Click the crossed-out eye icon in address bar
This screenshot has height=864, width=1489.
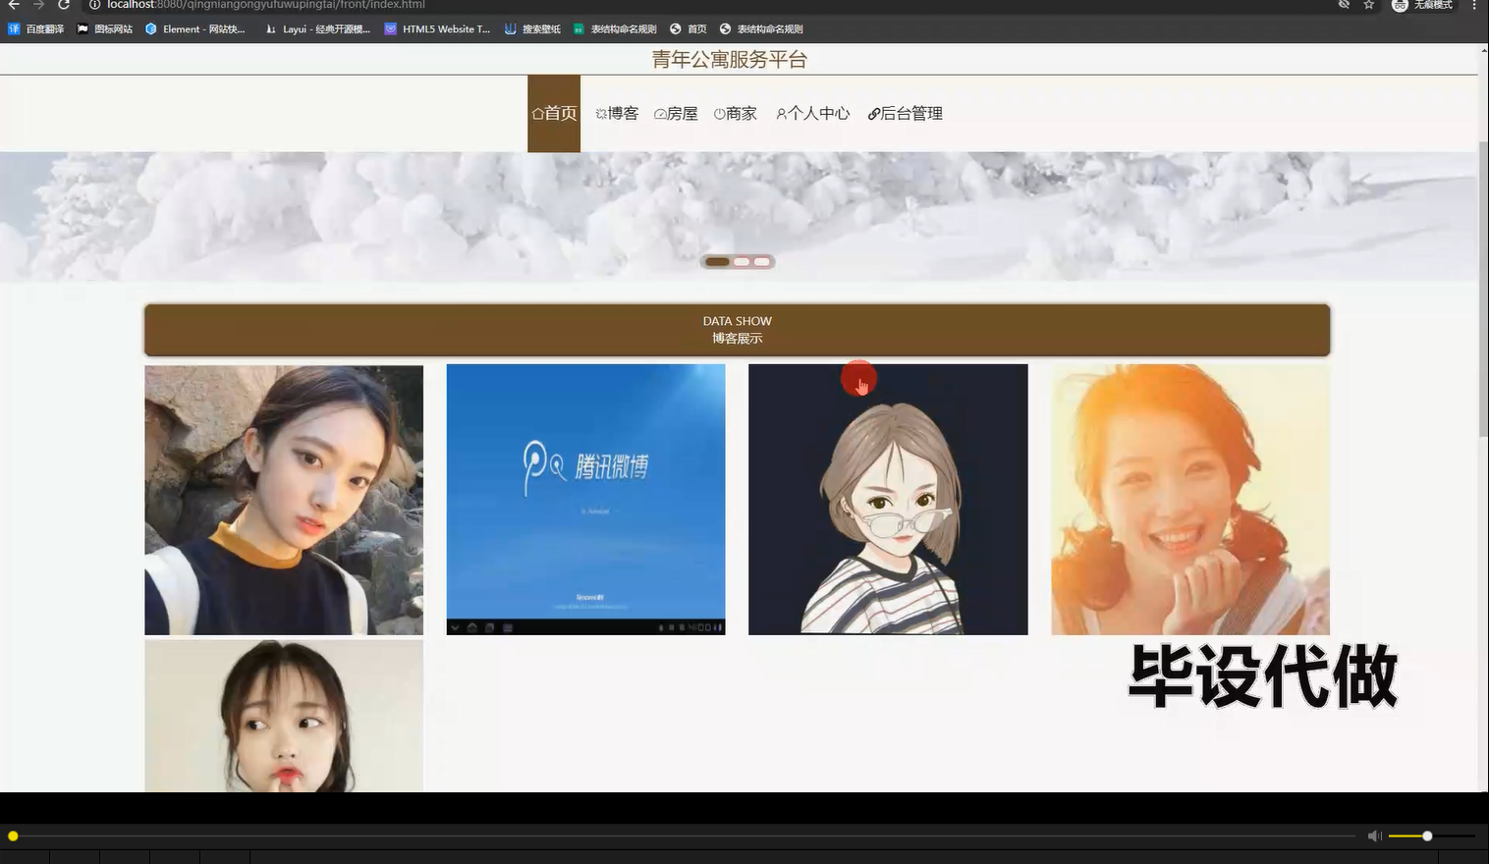[x=1344, y=5]
